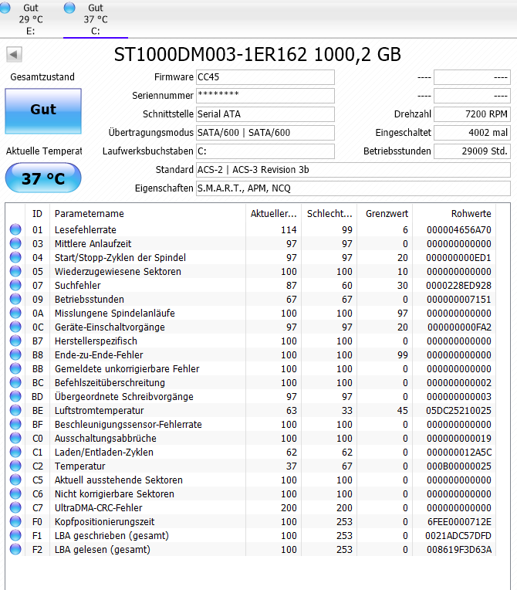Go to previous disk with back arrow
The width and height of the screenshot is (517, 590).
(15, 55)
